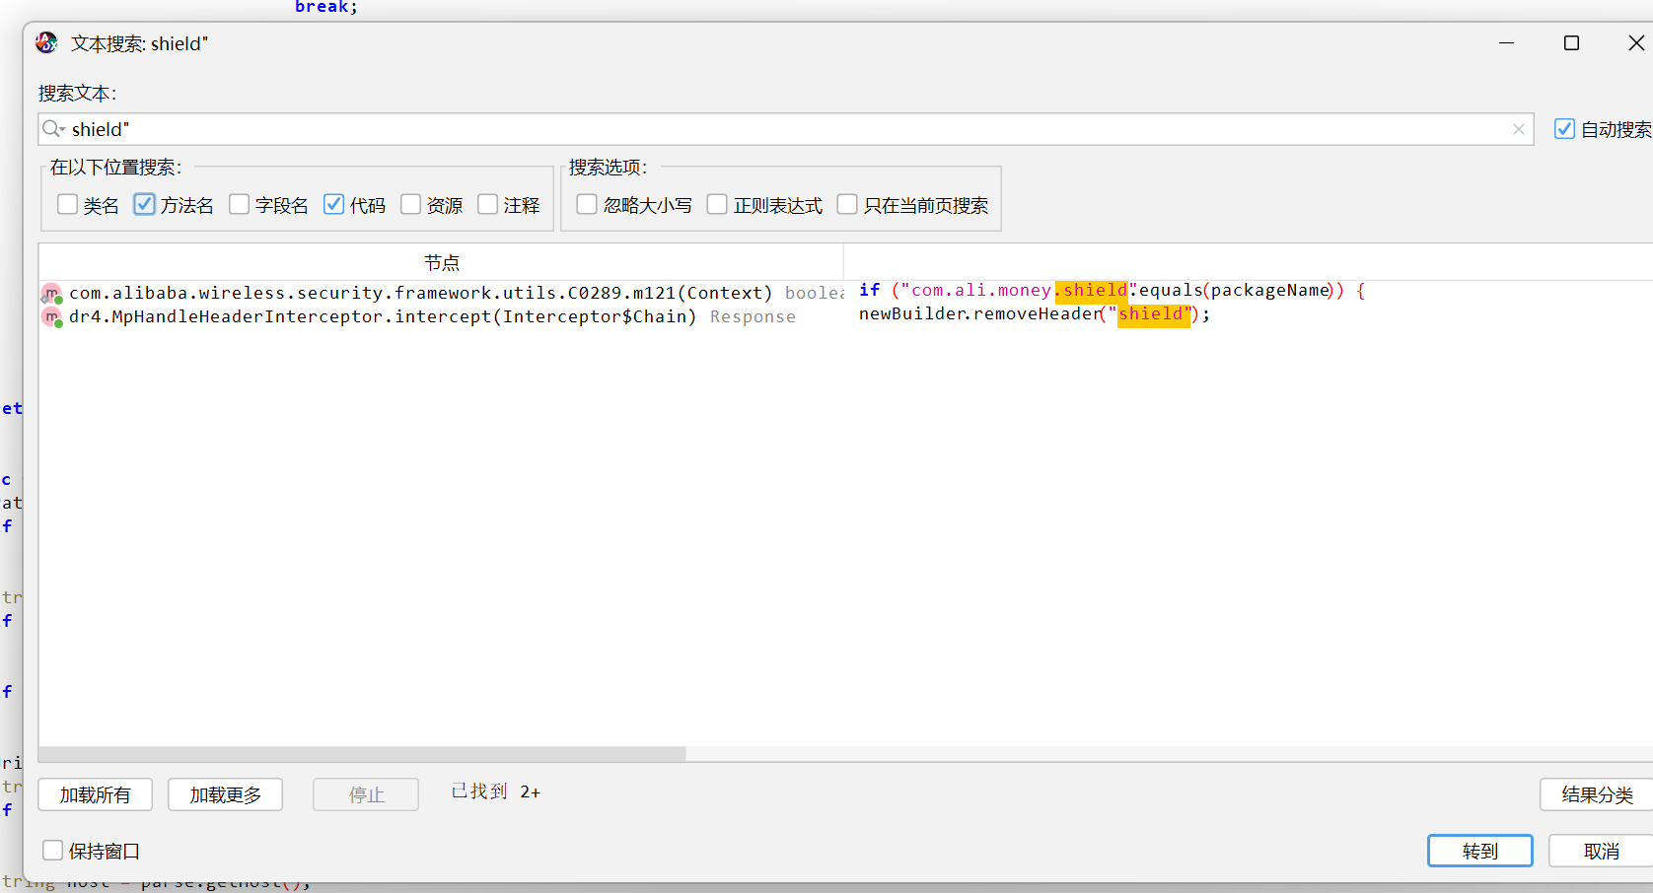
Task: Minimize the search dialog window
Action: [x=1506, y=43]
